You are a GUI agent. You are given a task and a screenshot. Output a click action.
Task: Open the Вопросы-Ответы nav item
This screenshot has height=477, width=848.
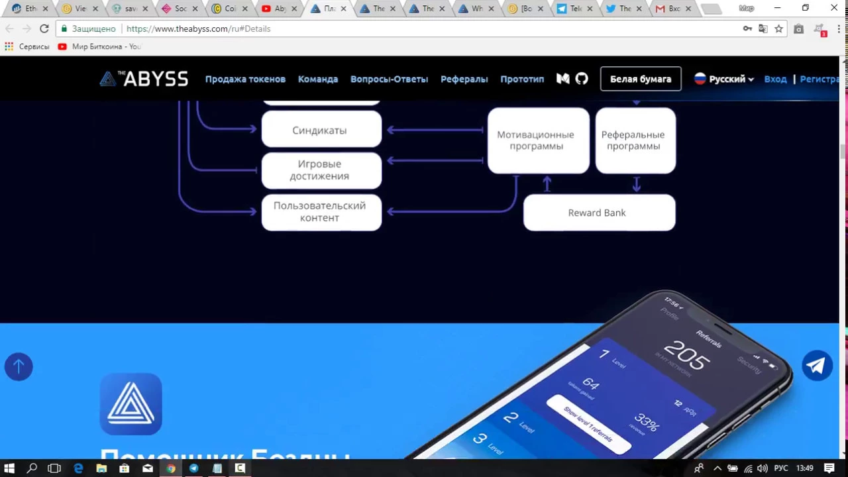pos(389,79)
